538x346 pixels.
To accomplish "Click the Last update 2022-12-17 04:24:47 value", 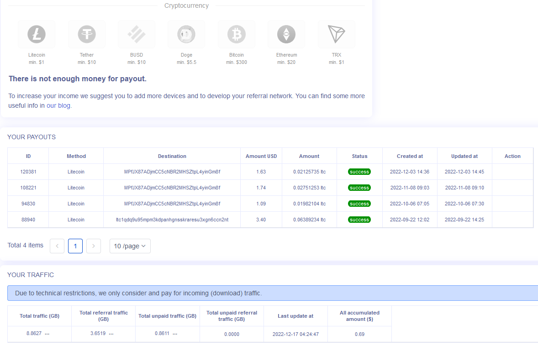I will (295, 334).
